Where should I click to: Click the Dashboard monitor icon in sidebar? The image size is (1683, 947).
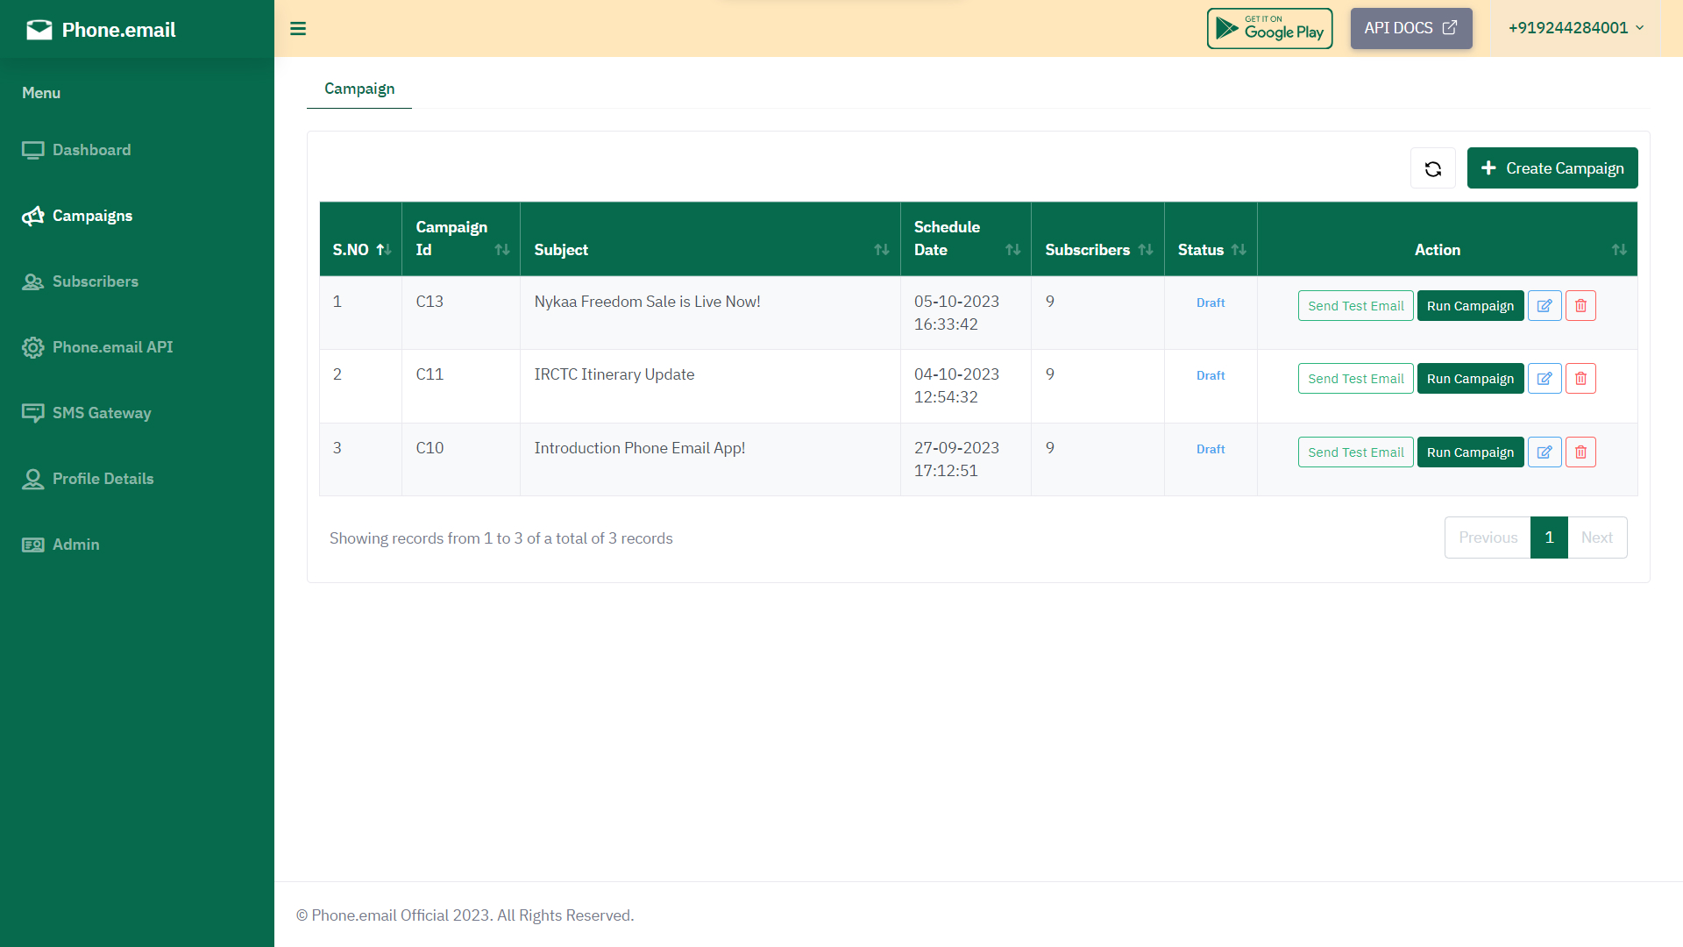tap(33, 151)
